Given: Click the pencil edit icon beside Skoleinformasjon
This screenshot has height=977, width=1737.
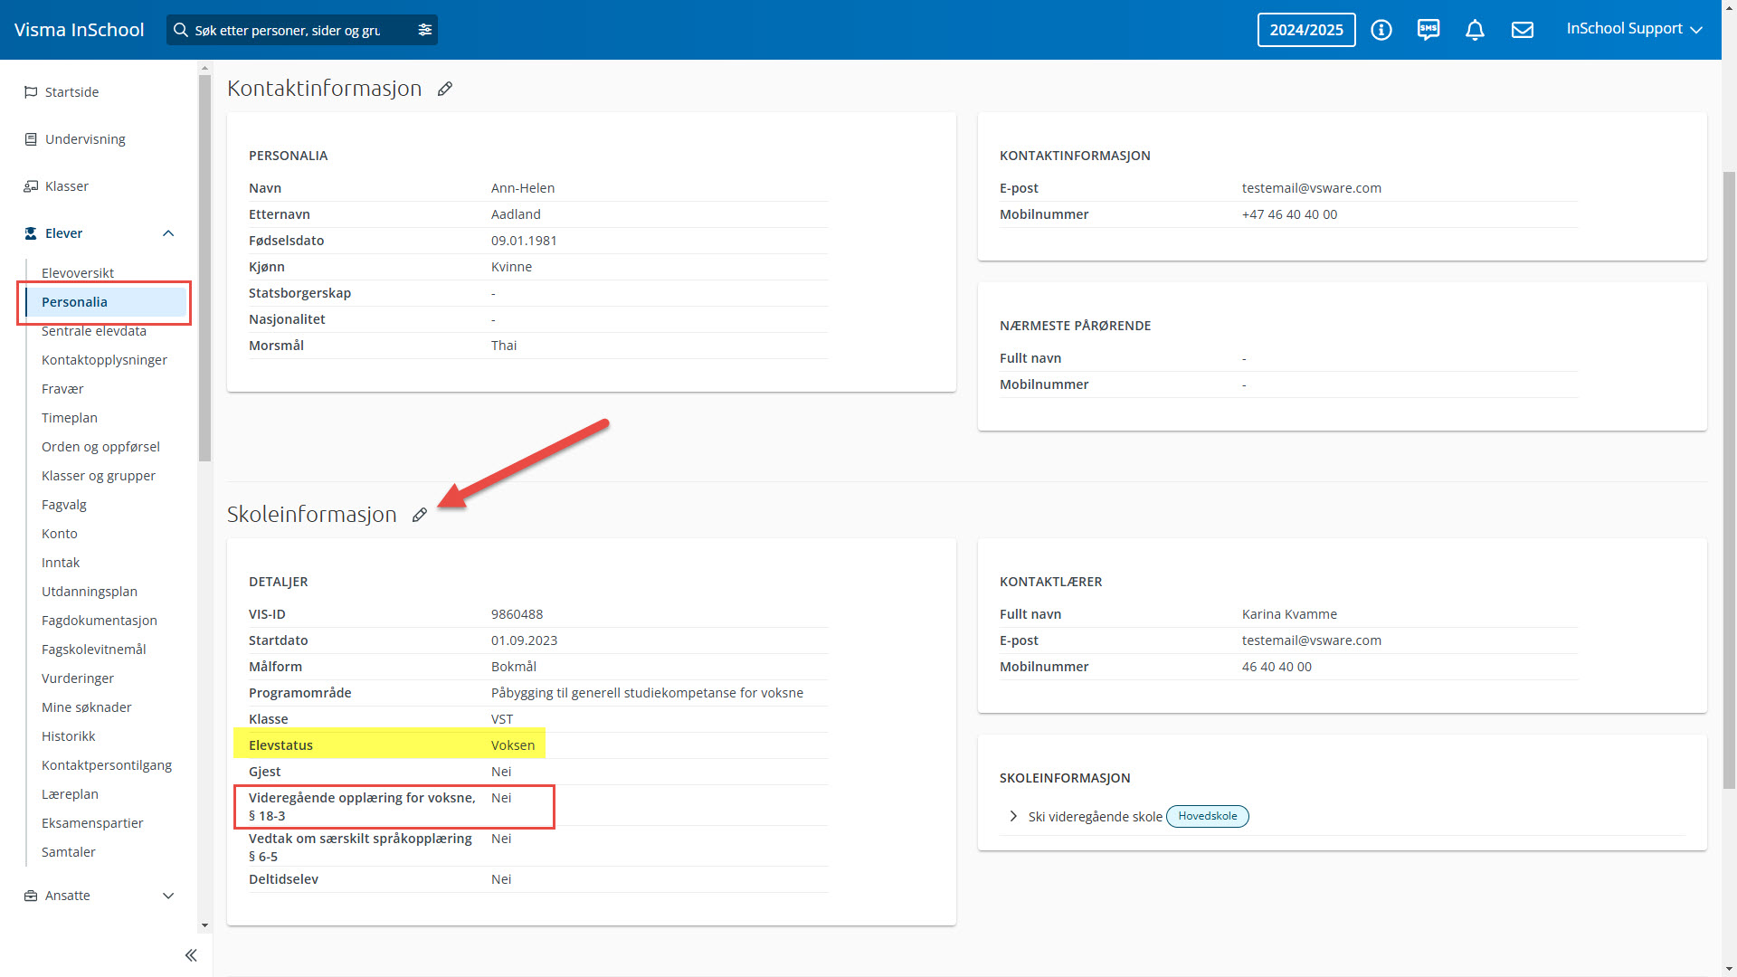Looking at the screenshot, I should pos(419,515).
